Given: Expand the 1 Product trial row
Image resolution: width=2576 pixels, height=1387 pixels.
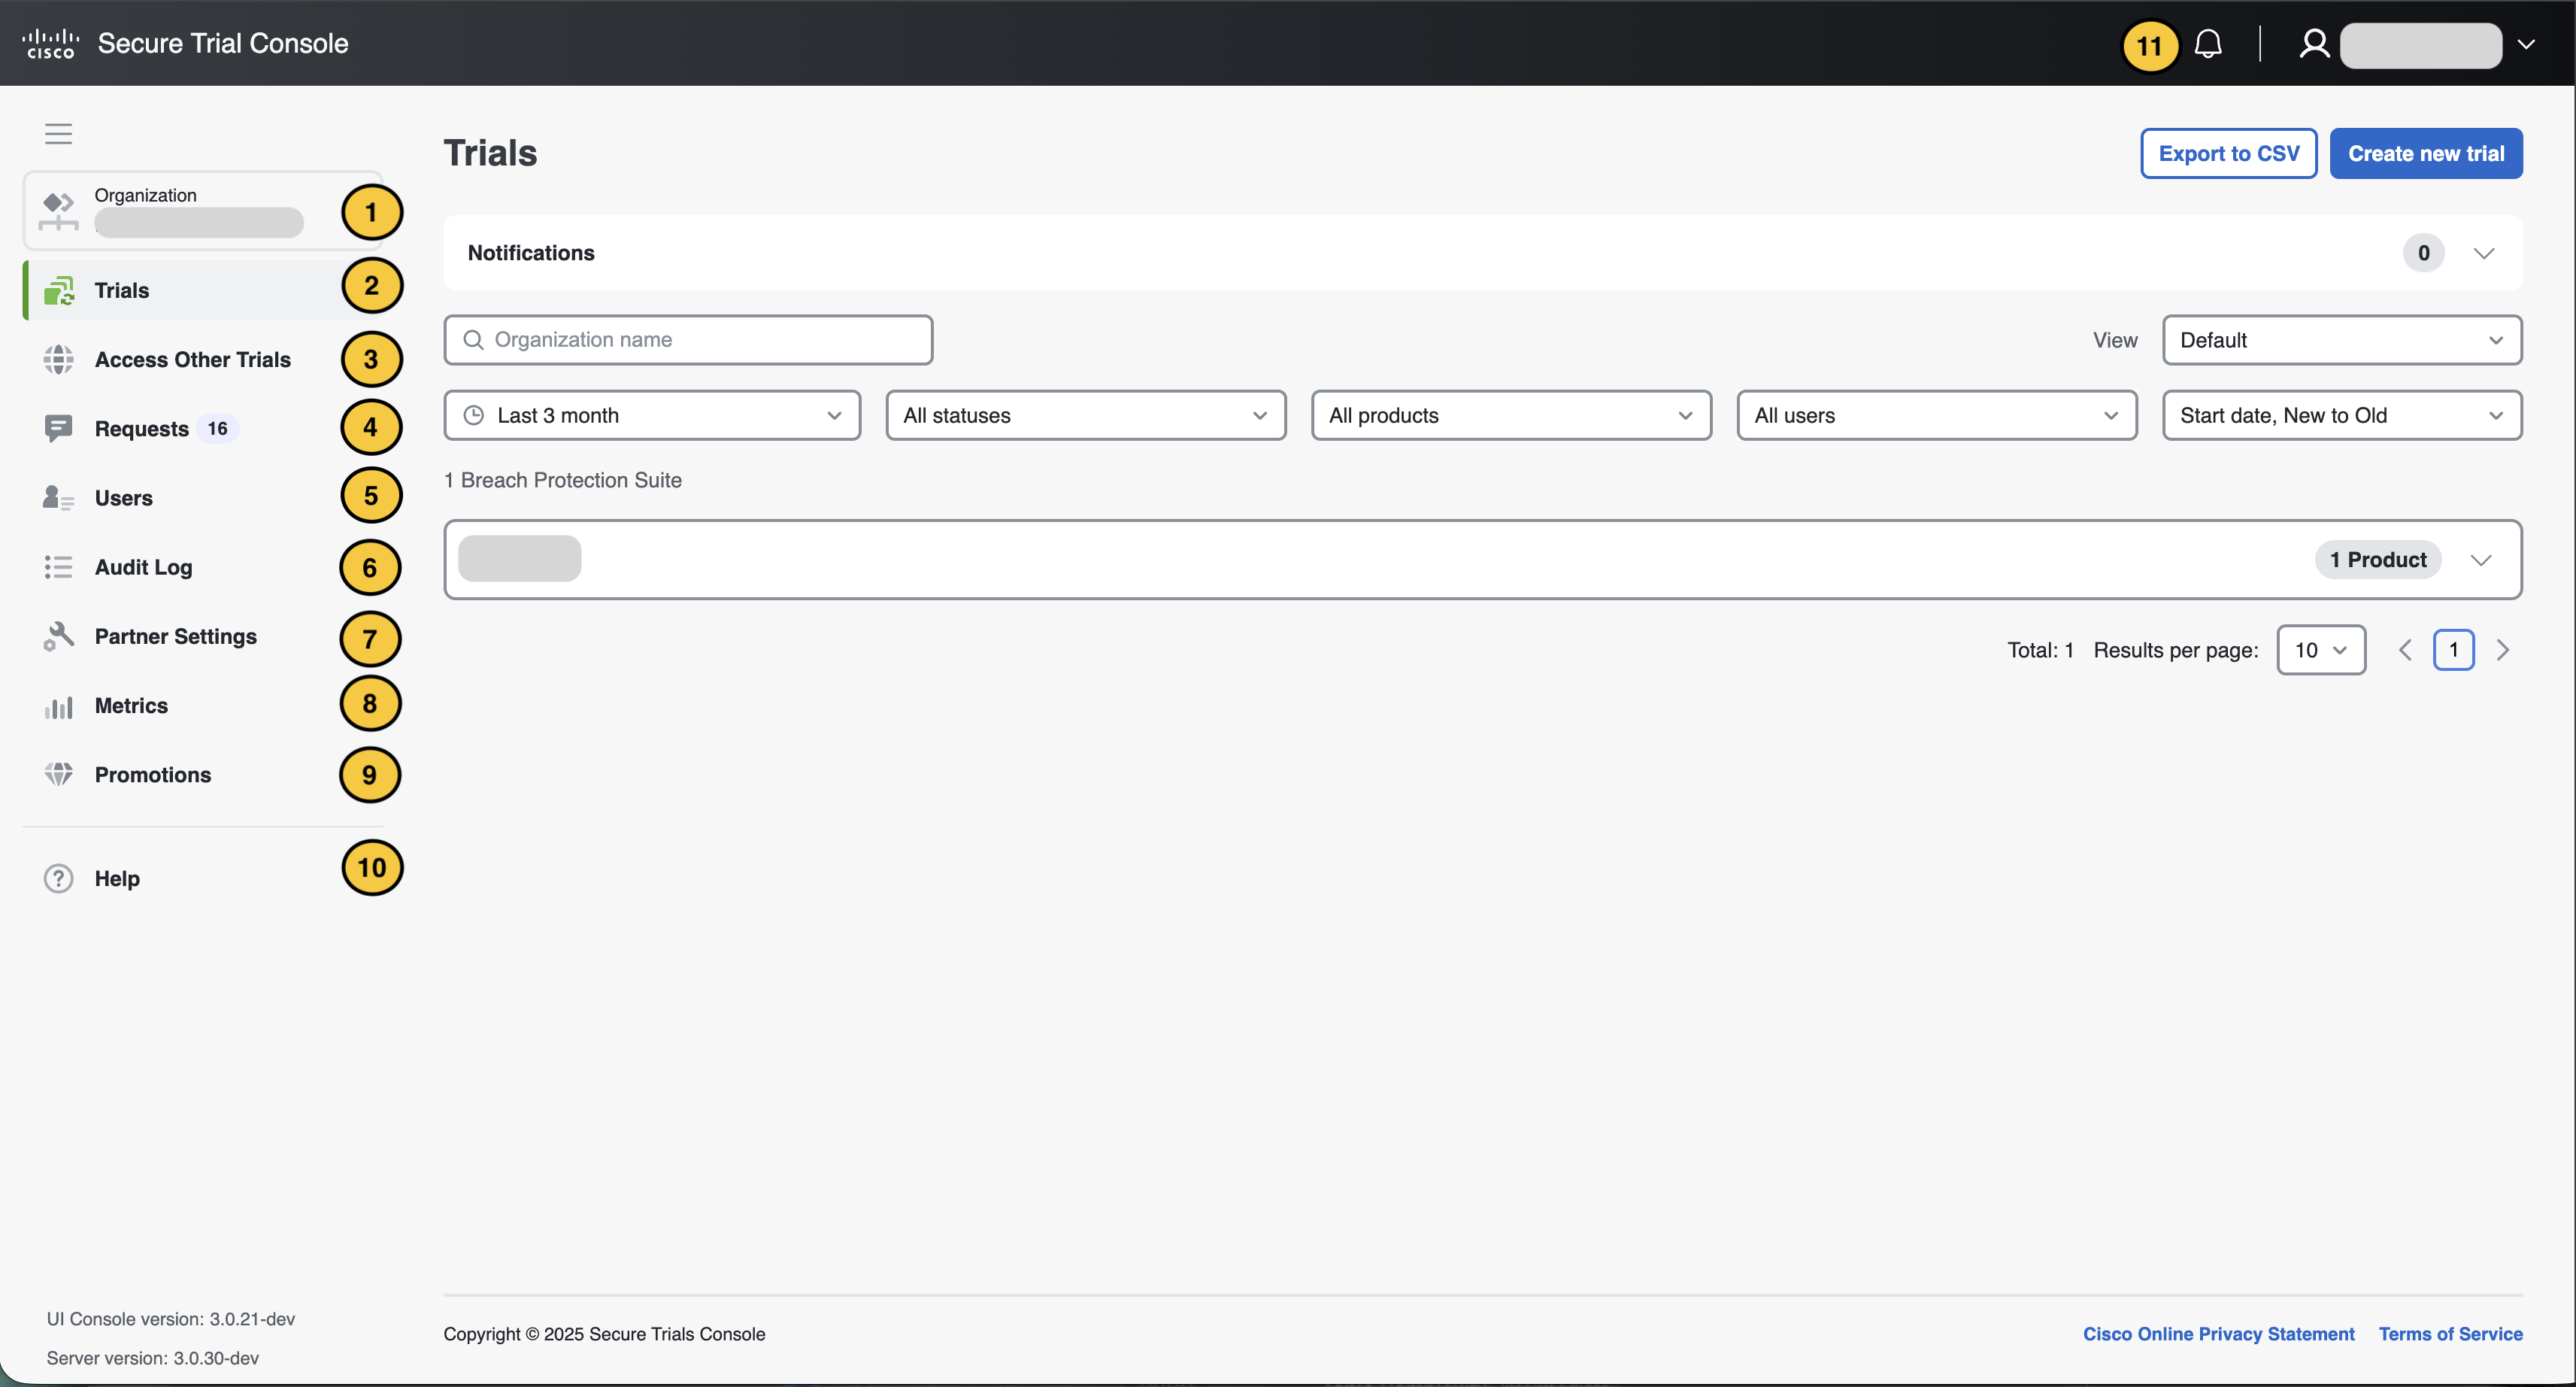Looking at the screenshot, I should click(x=2480, y=560).
